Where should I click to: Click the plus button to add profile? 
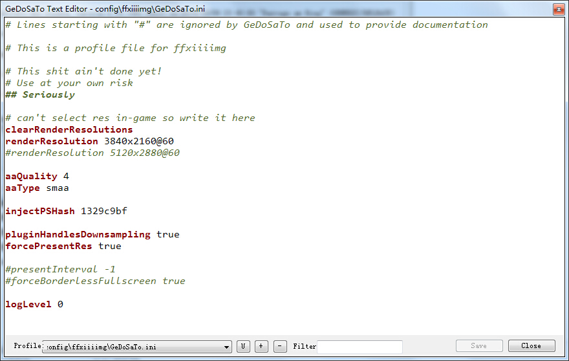point(261,346)
